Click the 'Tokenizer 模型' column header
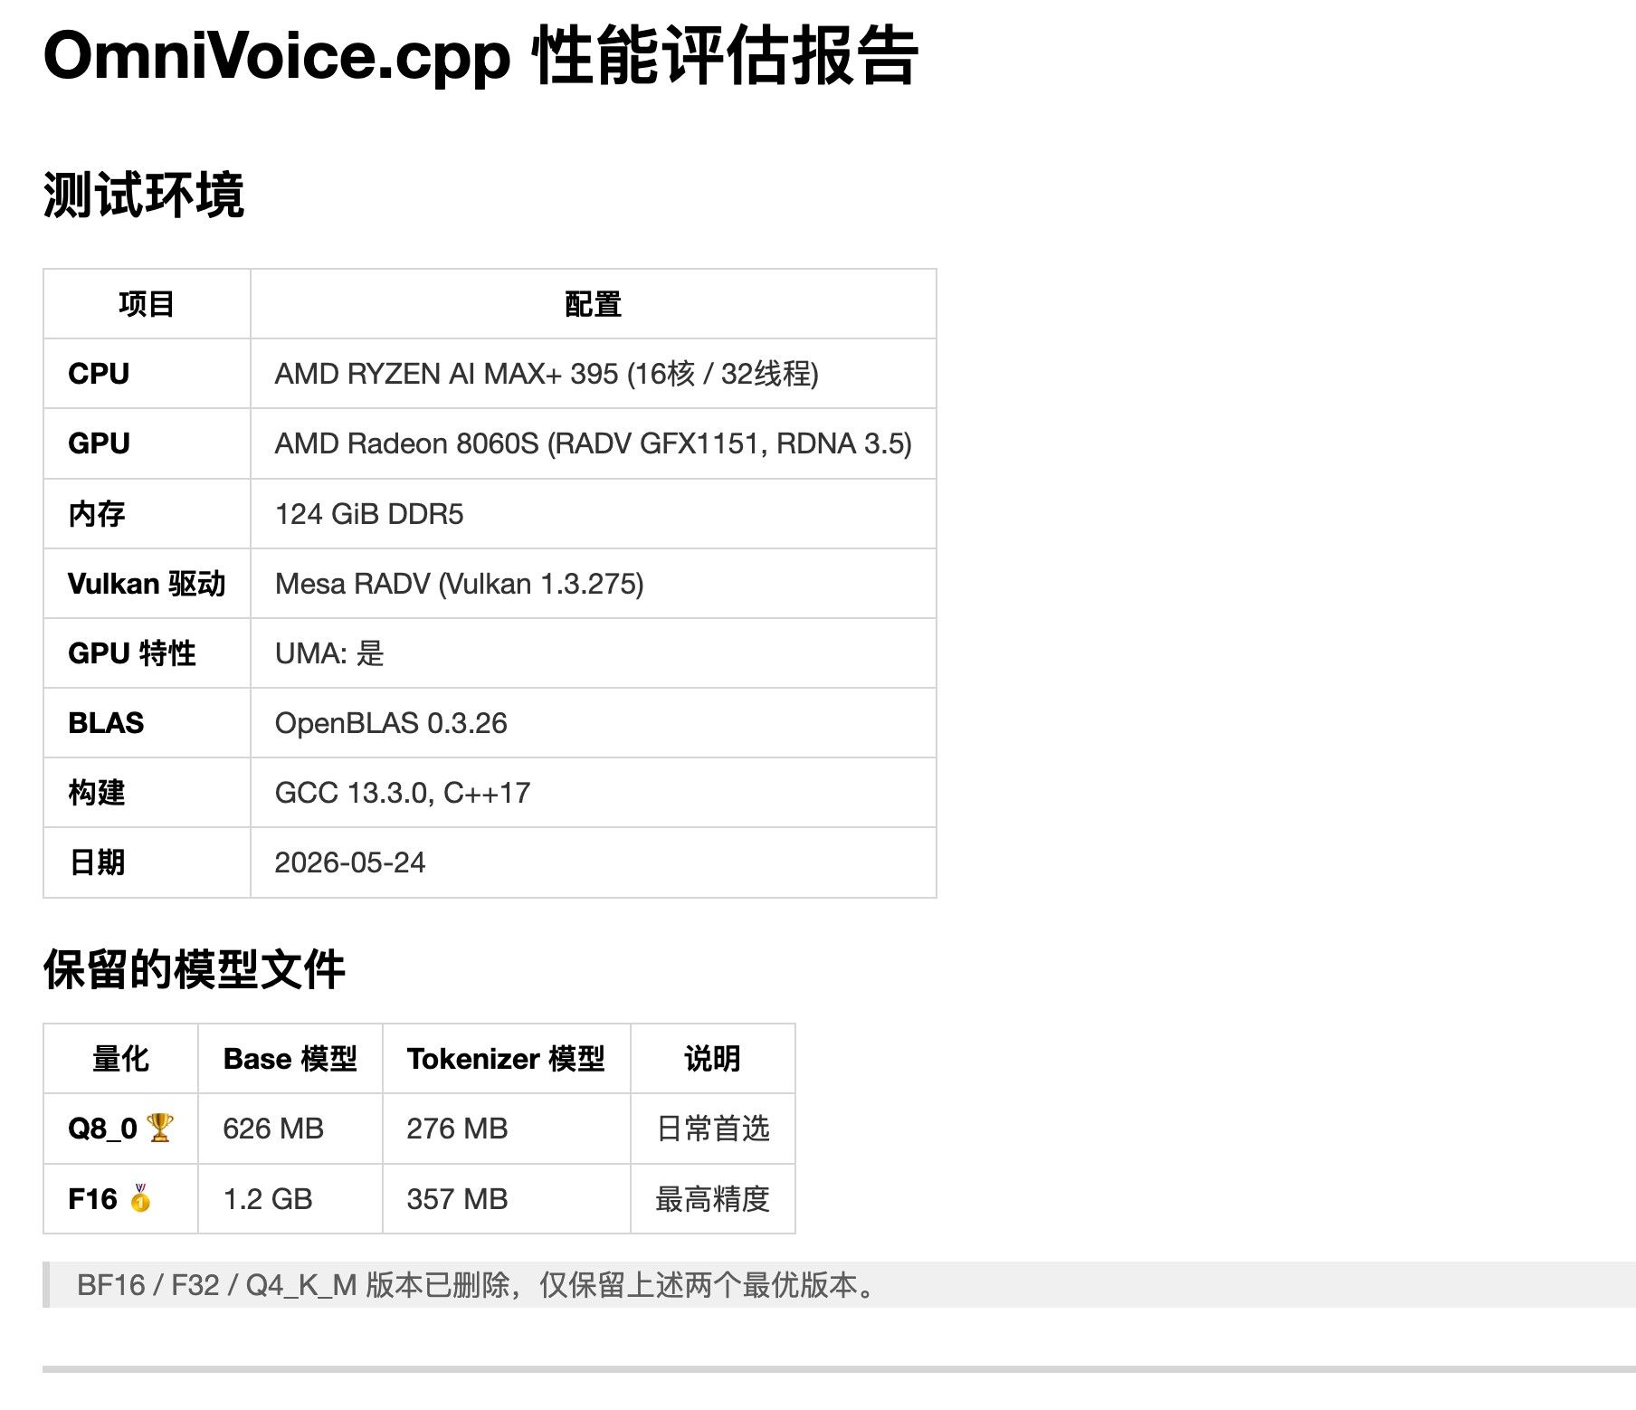The image size is (1636, 1410). point(506,1059)
